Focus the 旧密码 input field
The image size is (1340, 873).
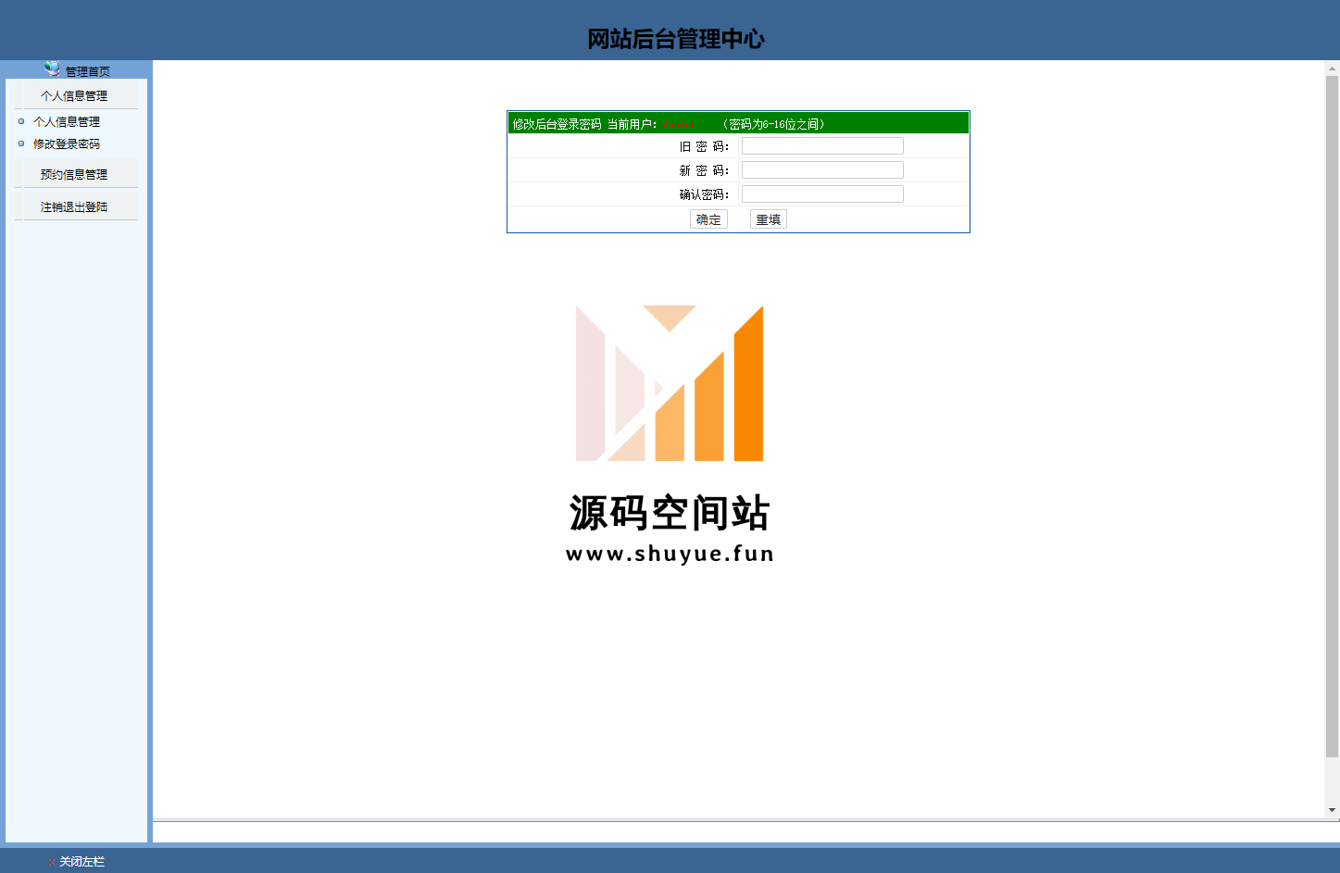(822, 146)
